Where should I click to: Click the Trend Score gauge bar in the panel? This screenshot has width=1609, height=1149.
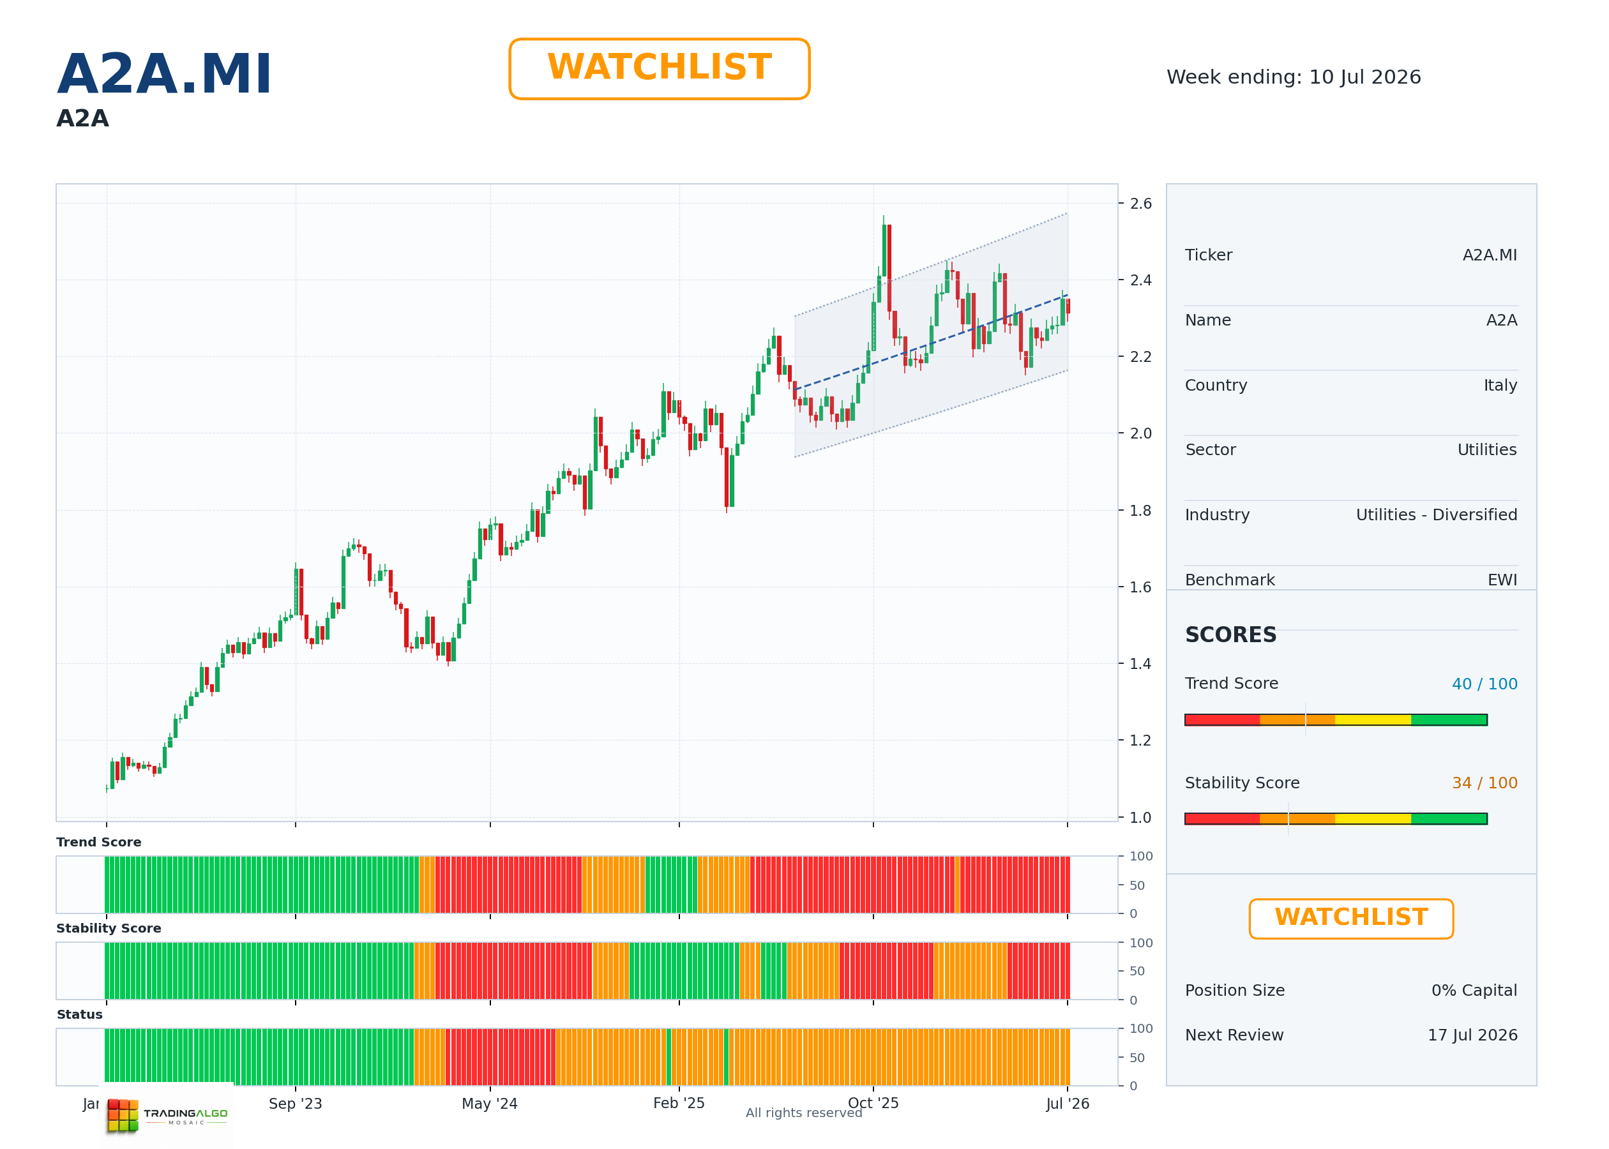1336,719
